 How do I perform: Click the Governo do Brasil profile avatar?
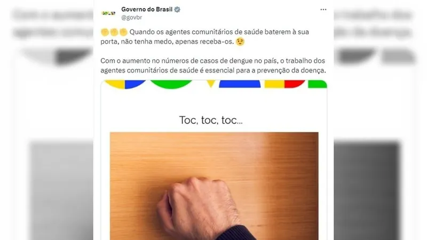click(108, 13)
